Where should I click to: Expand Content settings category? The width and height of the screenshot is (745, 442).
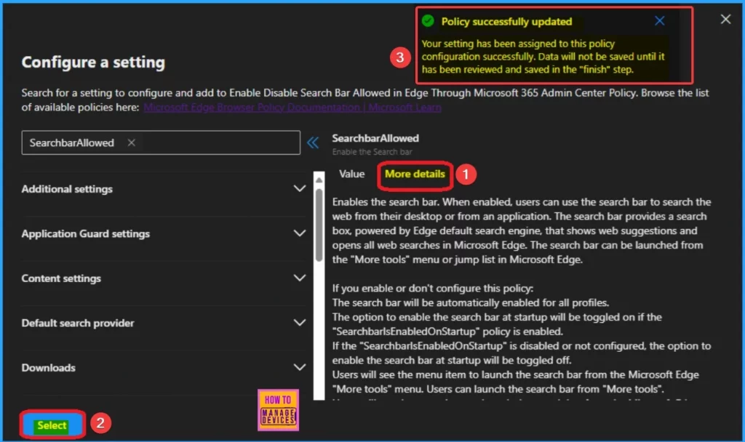299,278
